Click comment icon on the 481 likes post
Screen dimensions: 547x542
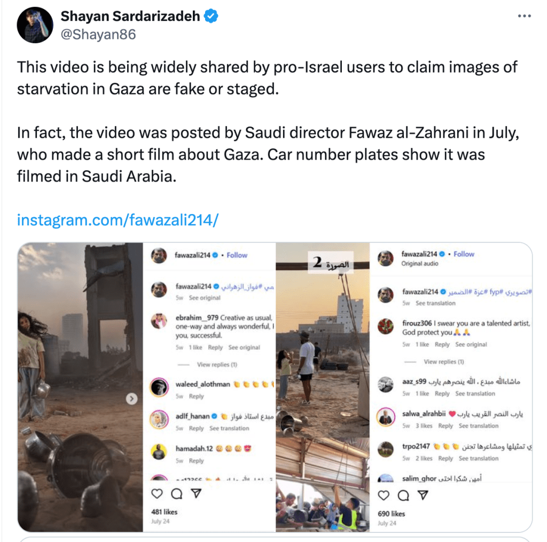(x=176, y=494)
